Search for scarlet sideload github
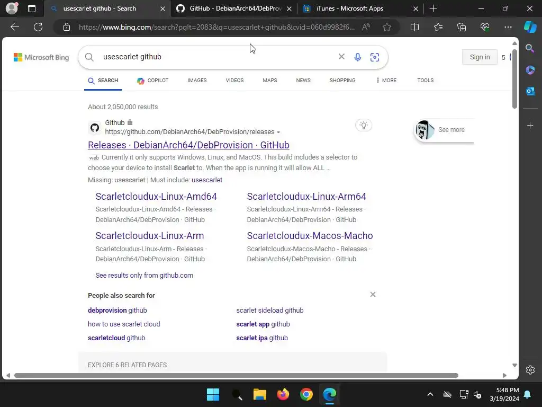 269,311
